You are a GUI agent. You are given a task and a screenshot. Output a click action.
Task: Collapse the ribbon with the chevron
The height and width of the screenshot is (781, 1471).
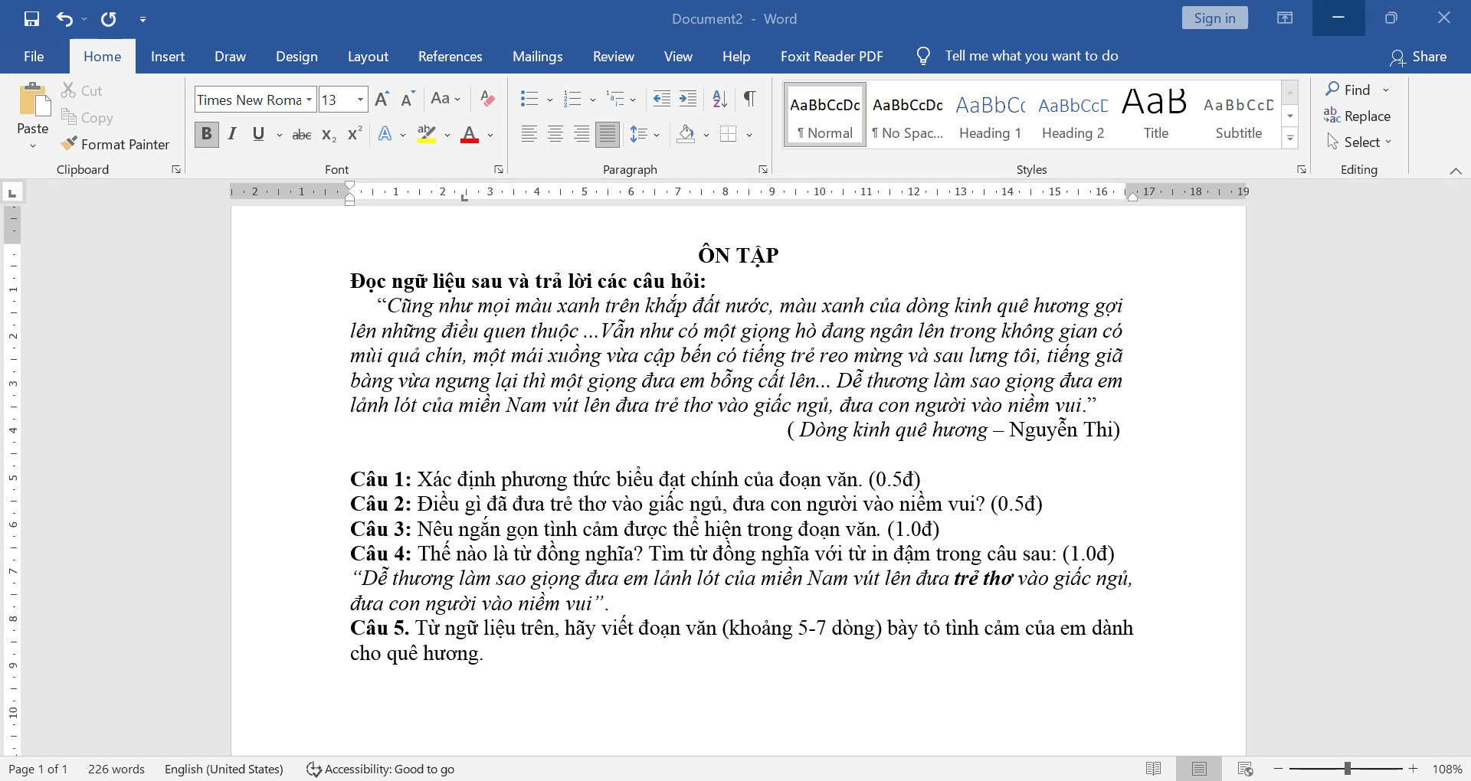click(1455, 171)
